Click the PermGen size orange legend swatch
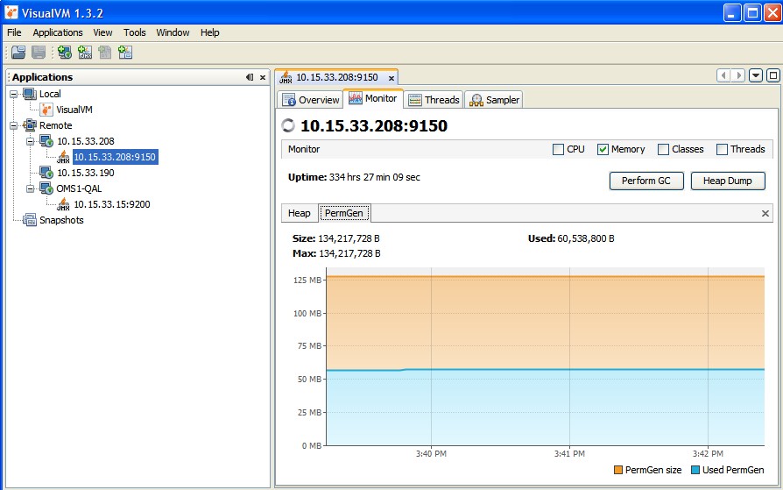 click(618, 470)
